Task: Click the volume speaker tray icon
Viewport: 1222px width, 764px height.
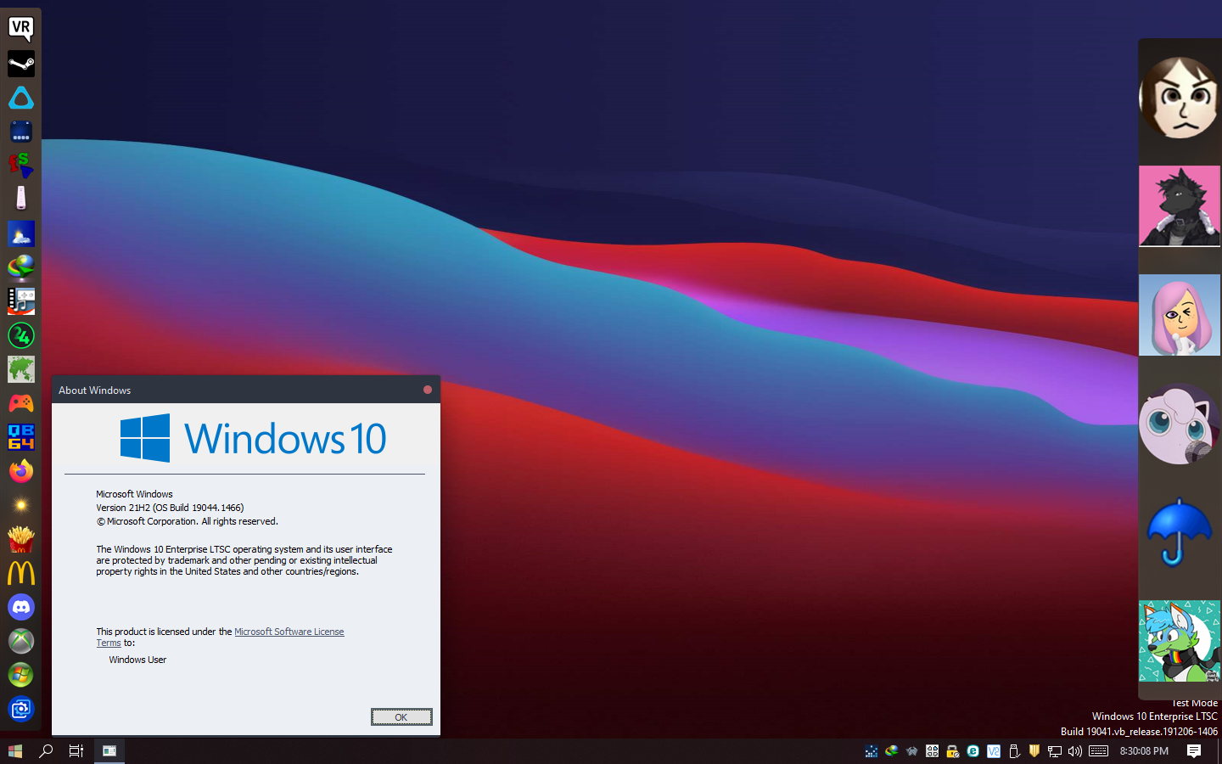Action: pyautogui.click(x=1075, y=750)
